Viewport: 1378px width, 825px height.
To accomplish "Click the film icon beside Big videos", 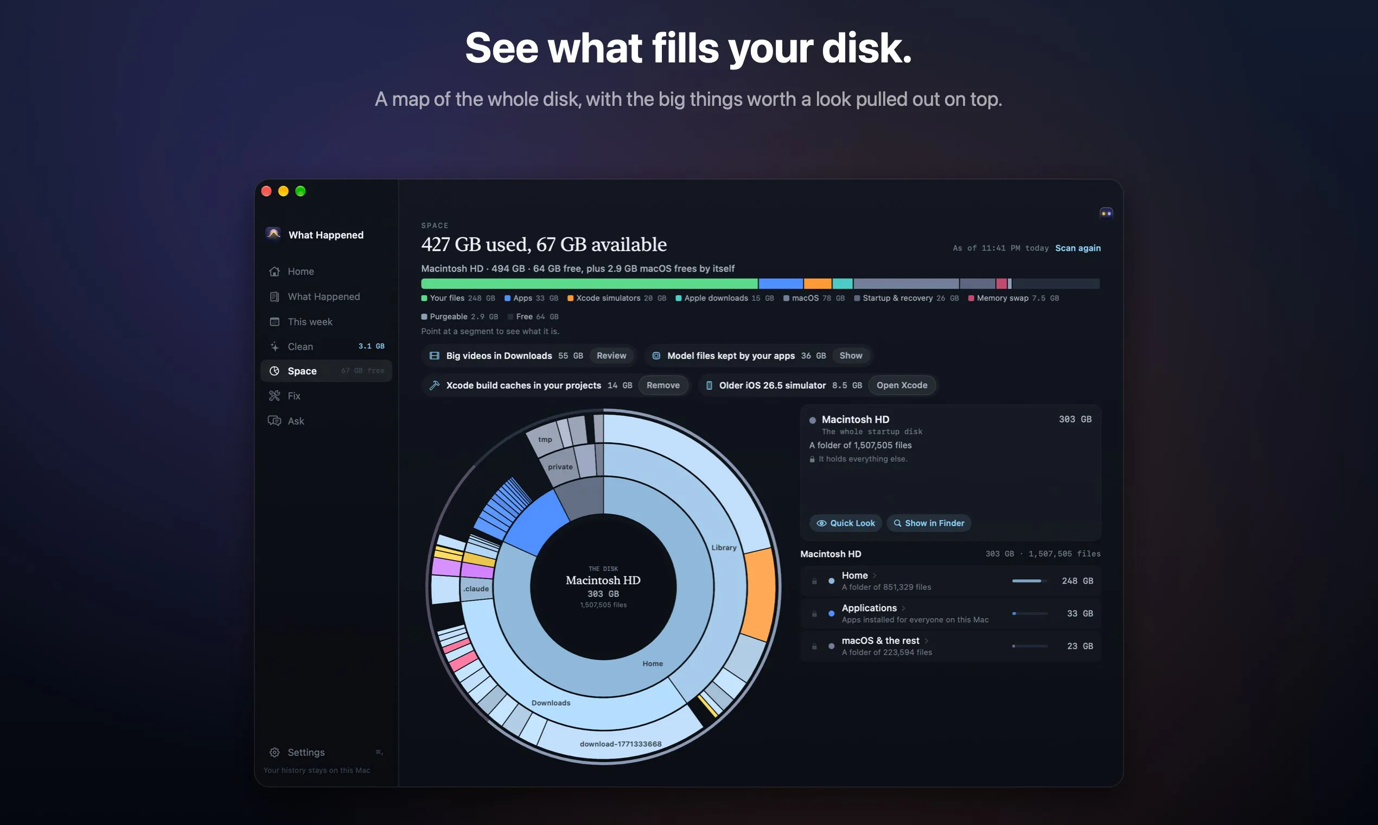I will pos(435,356).
